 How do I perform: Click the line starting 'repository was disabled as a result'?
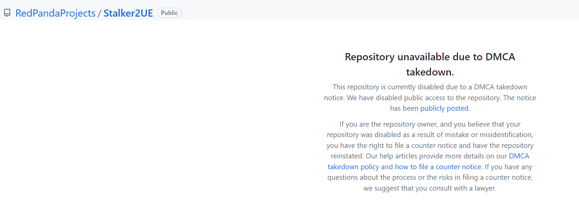(x=430, y=135)
